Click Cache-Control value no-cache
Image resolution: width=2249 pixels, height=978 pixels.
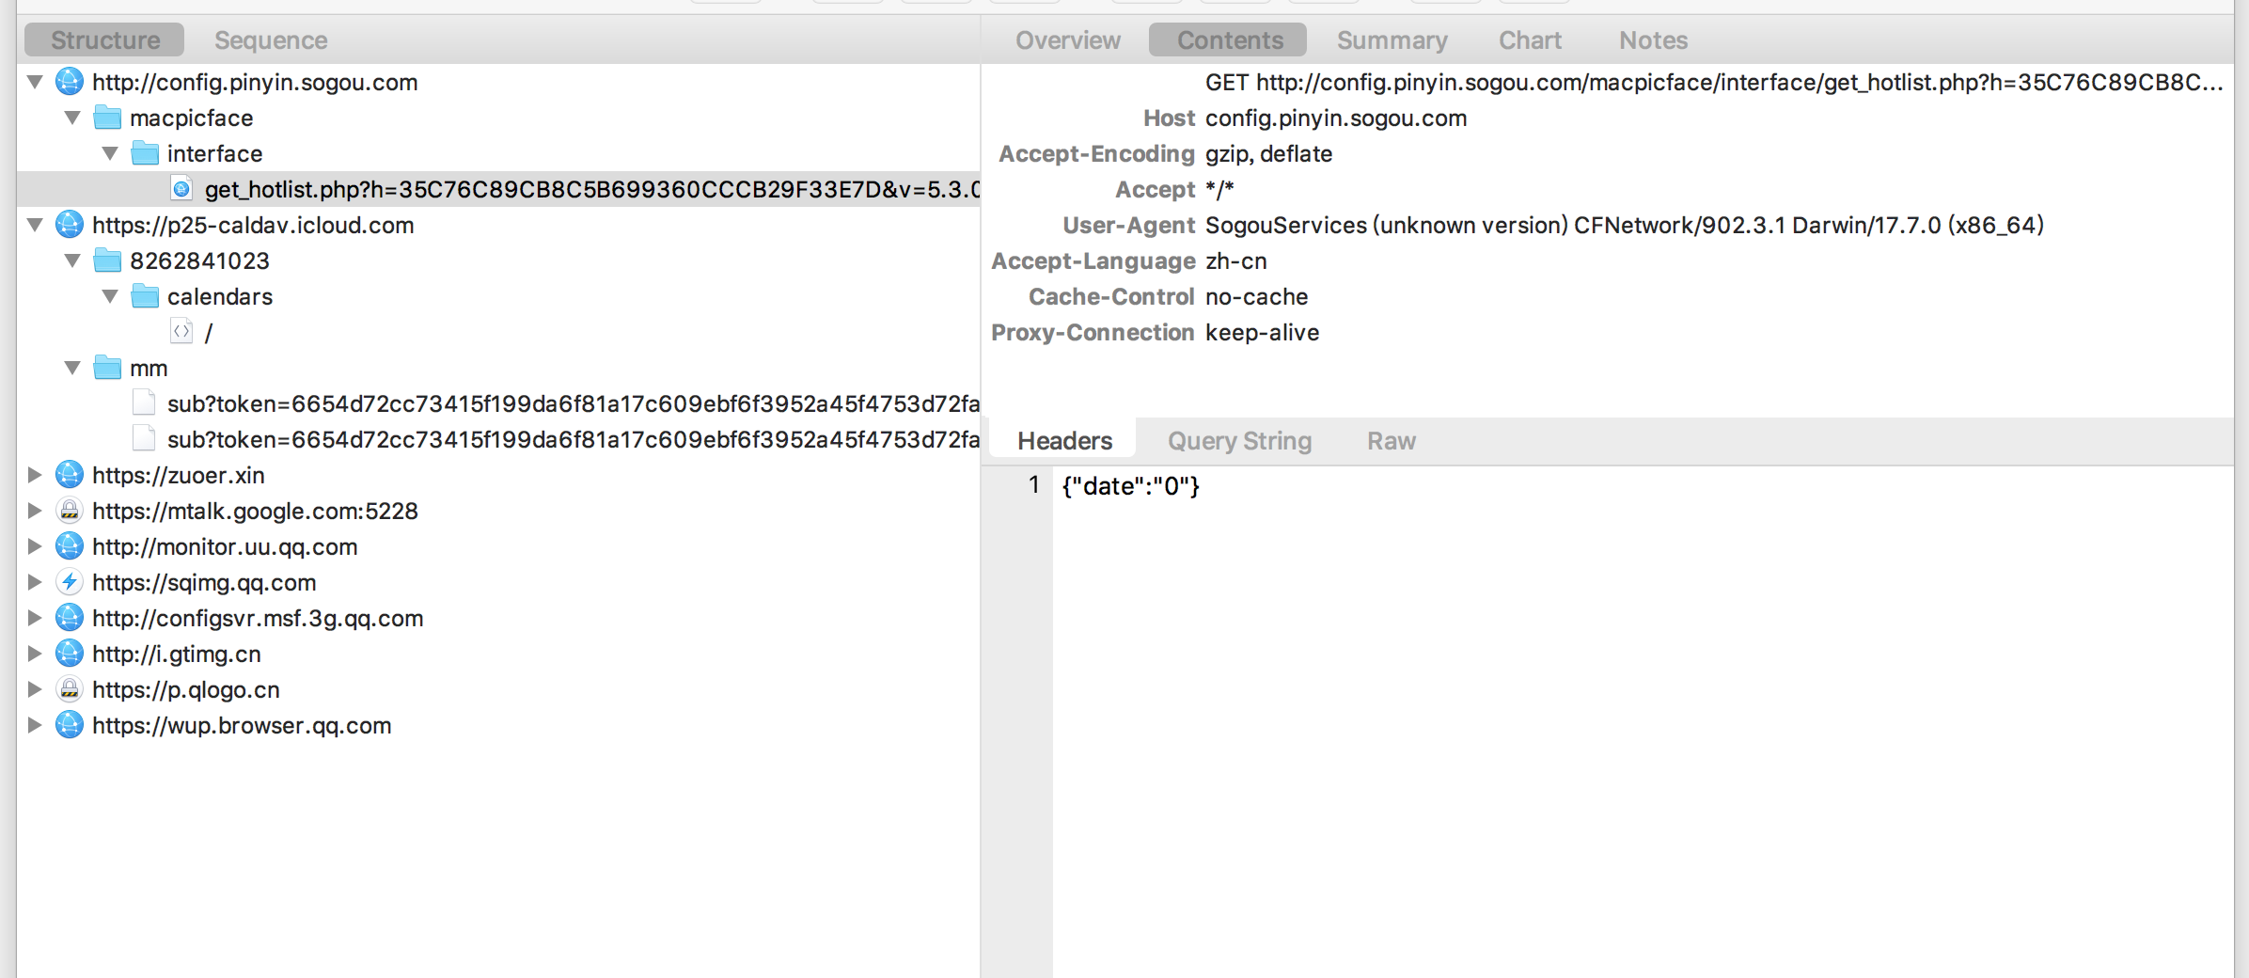[1257, 296]
